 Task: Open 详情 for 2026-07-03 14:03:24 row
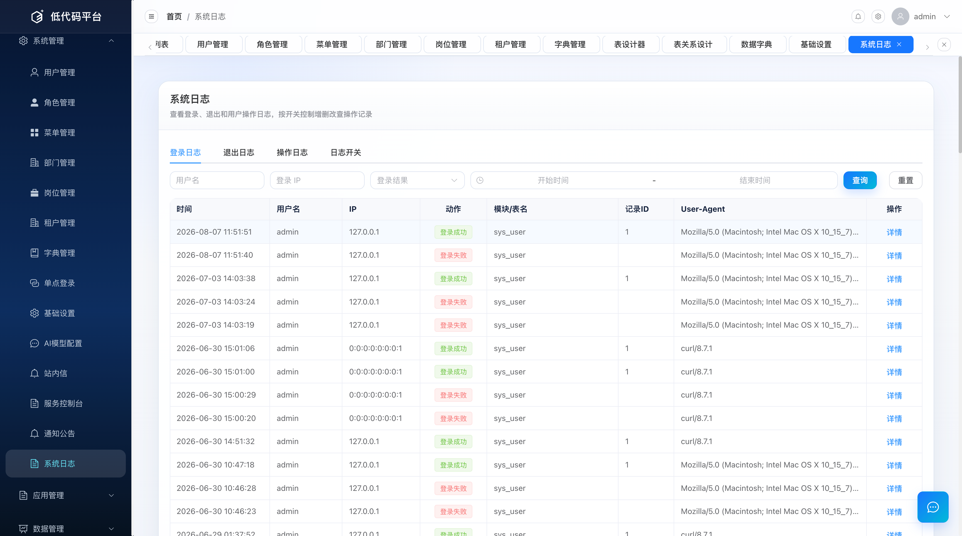pos(894,302)
